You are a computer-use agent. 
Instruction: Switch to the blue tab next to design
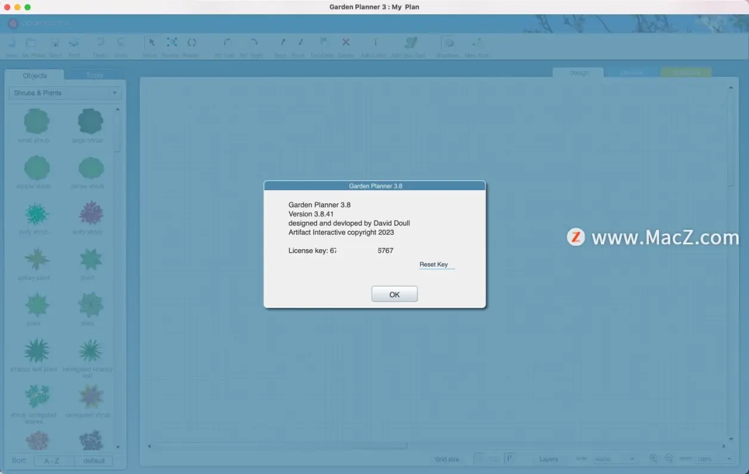coord(632,73)
